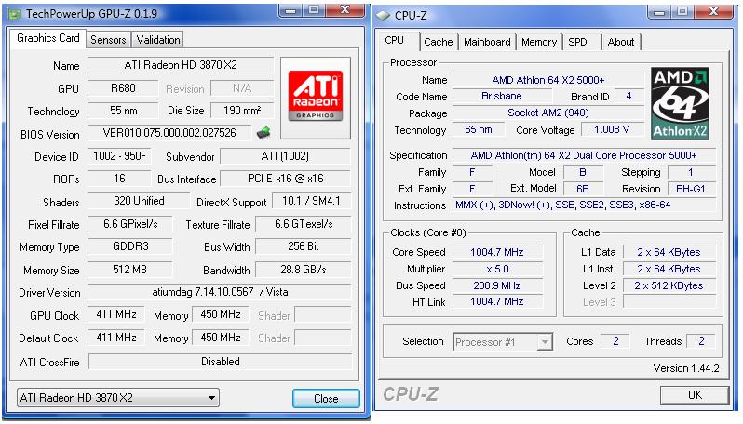Screen dimensions: 743x424
Task: Click the Cores count value
Action: point(615,341)
